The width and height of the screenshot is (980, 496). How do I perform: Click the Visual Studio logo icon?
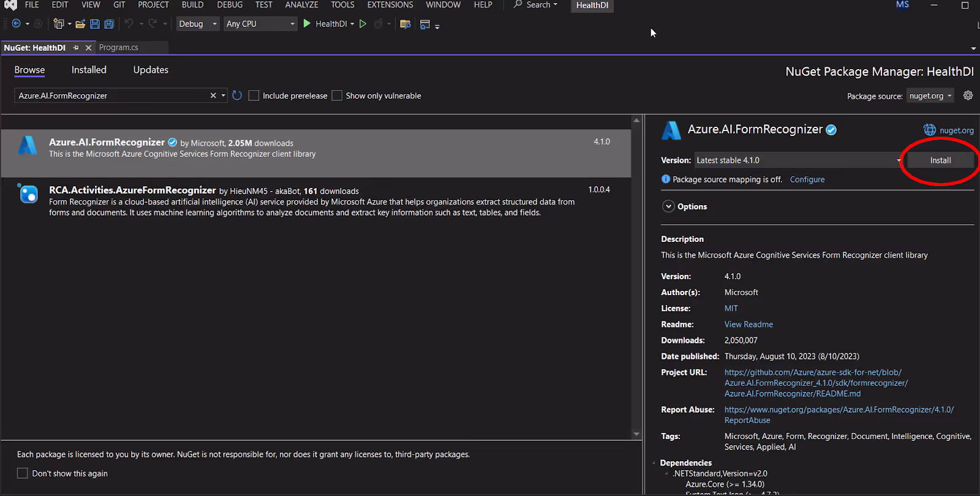(10, 5)
